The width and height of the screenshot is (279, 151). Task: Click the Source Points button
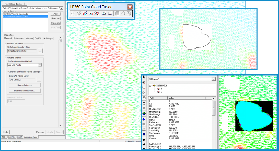tap(25, 85)
